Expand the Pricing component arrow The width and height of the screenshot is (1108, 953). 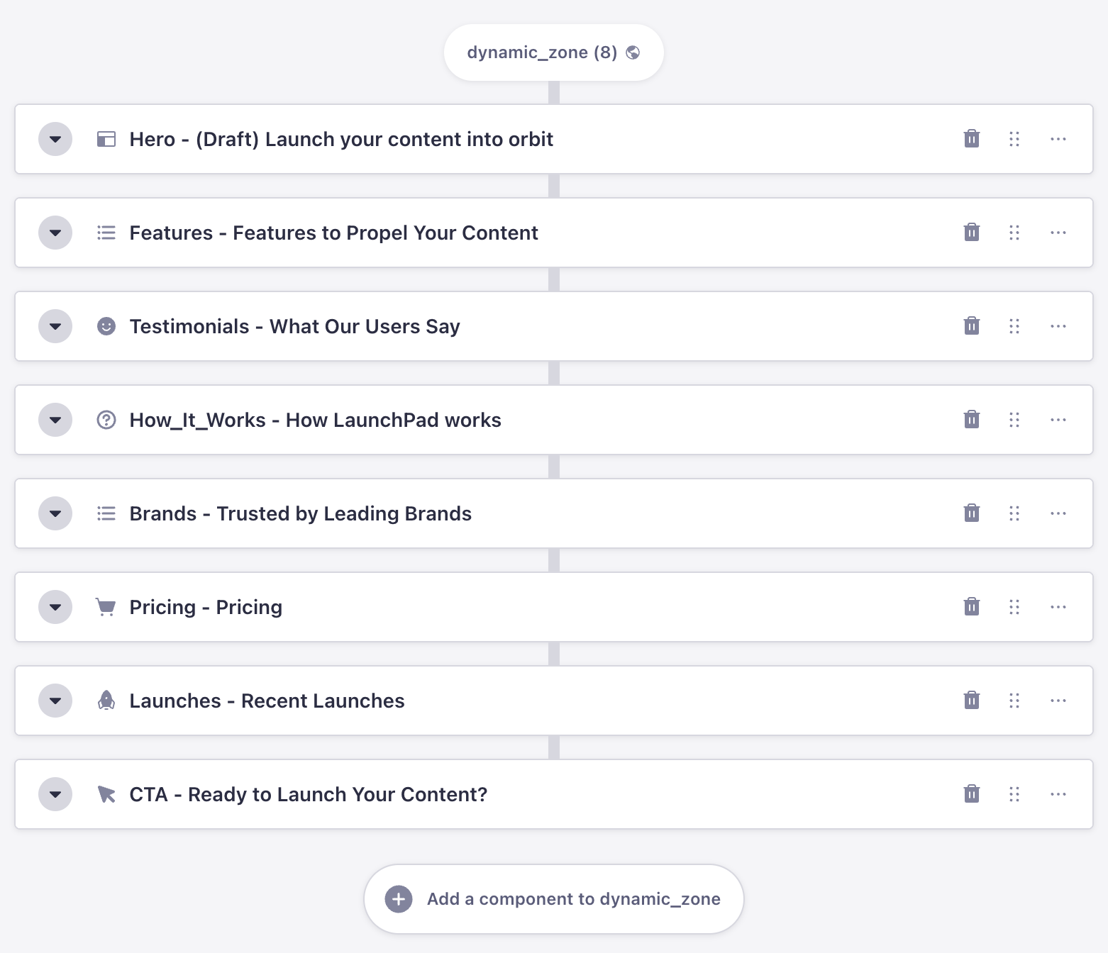[55, 607]
